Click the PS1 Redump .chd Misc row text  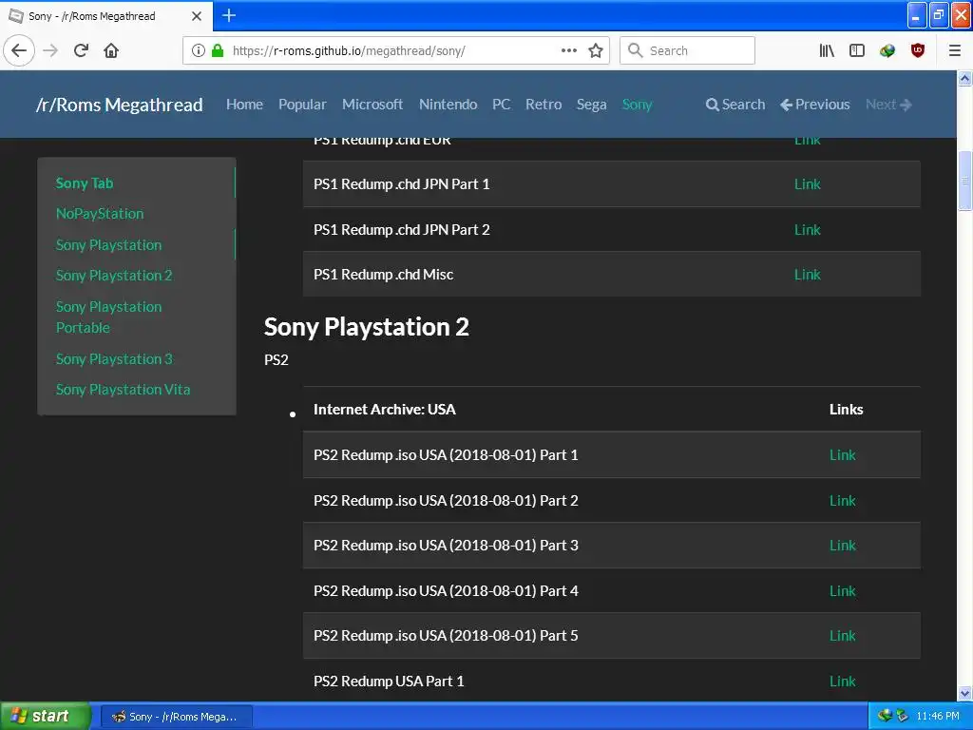point(384,275)
